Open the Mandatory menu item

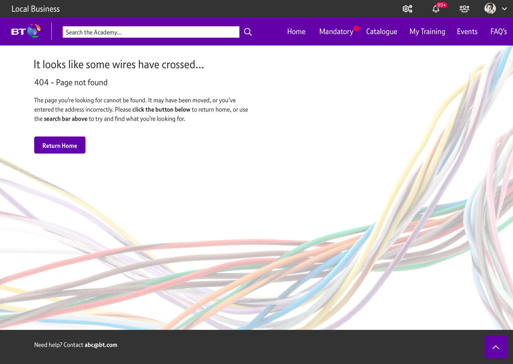point(336,32)
